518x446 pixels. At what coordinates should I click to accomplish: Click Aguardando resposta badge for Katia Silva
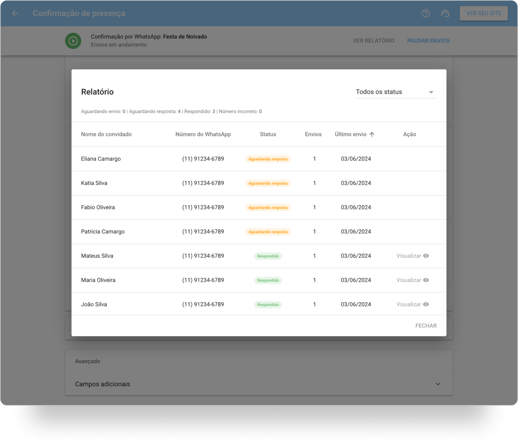(x=268, y=183)
